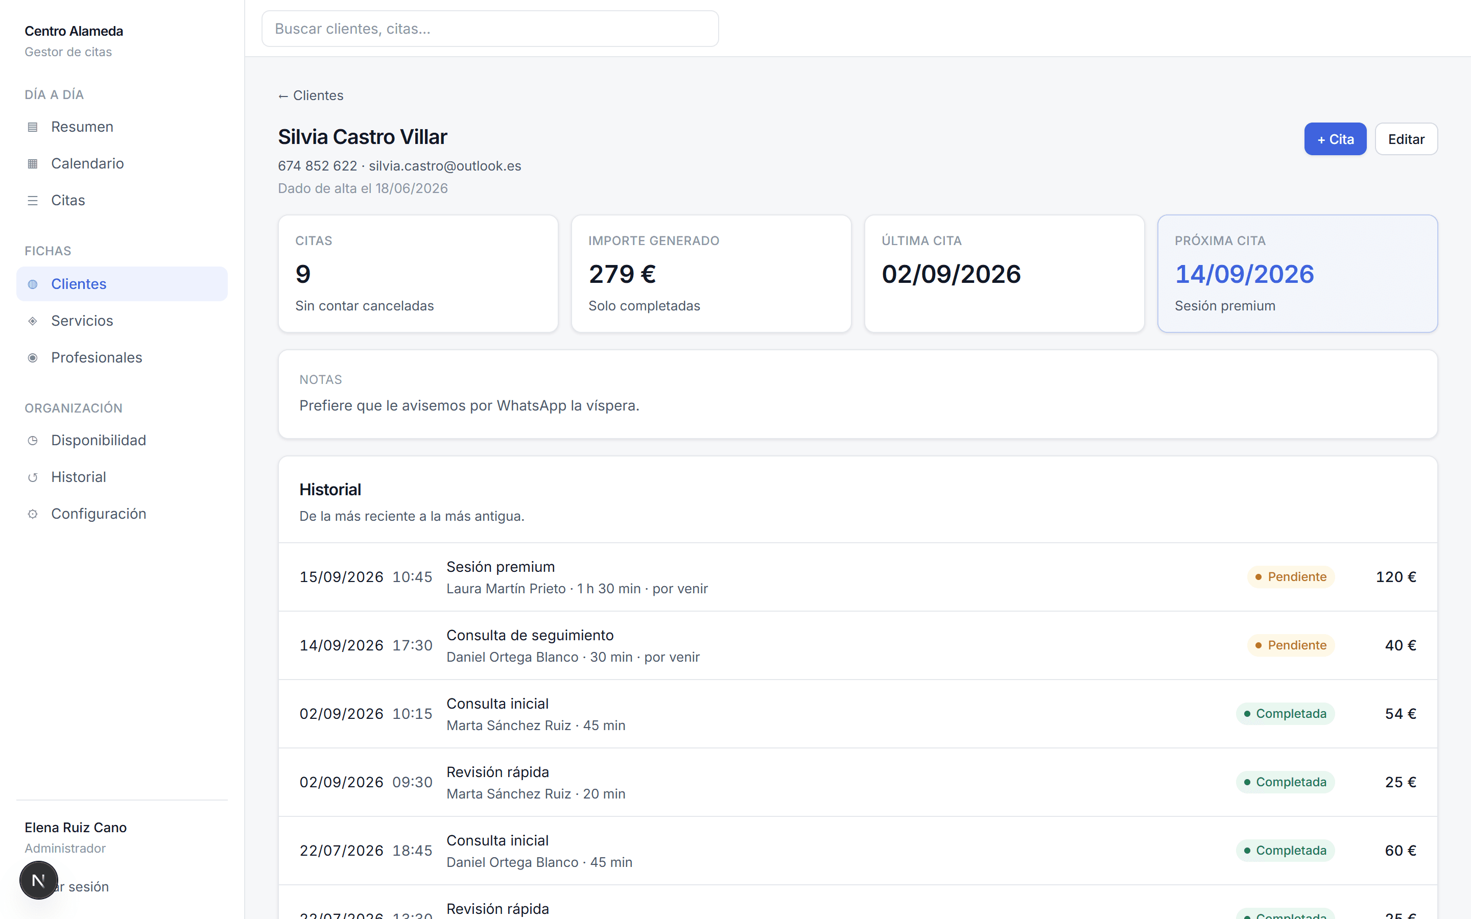This screenshot has height=919, width=1471.
Task: Click the cerrar sesión link
Action: (x=83, y=887)
